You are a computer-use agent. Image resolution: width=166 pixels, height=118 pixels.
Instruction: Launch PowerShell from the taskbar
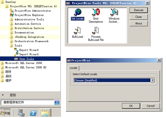(33, 113)
